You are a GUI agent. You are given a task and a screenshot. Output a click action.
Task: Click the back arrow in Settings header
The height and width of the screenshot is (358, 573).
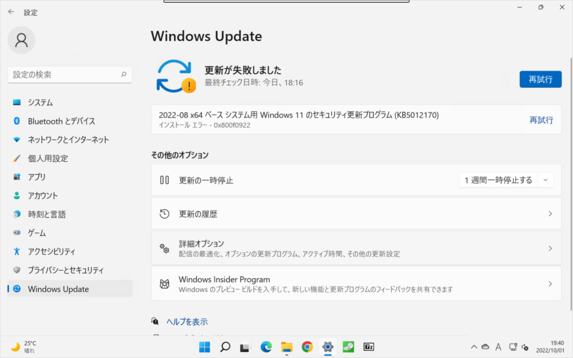[x=11, y=12]
